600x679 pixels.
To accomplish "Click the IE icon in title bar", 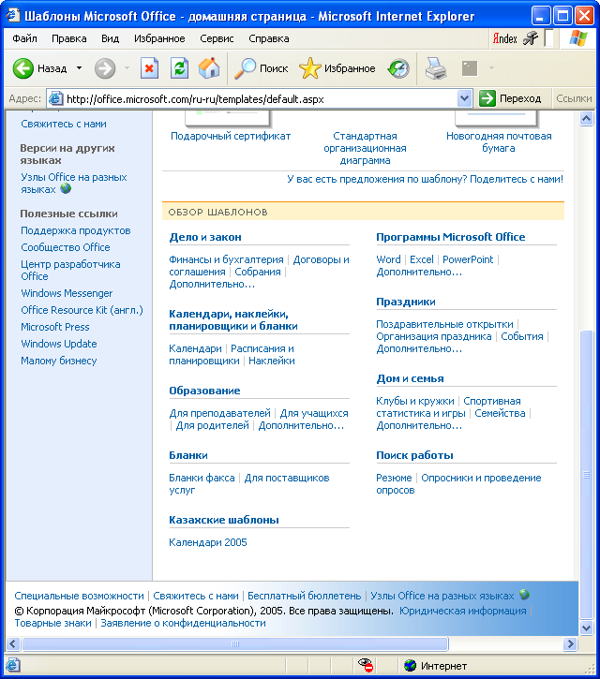I will (13, 16).
